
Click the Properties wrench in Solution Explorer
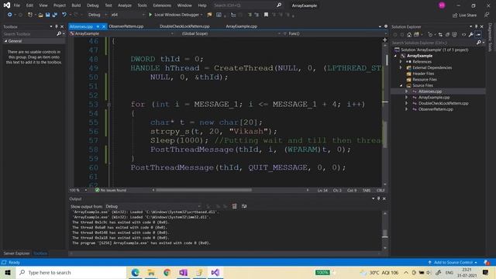coord(471,34)
